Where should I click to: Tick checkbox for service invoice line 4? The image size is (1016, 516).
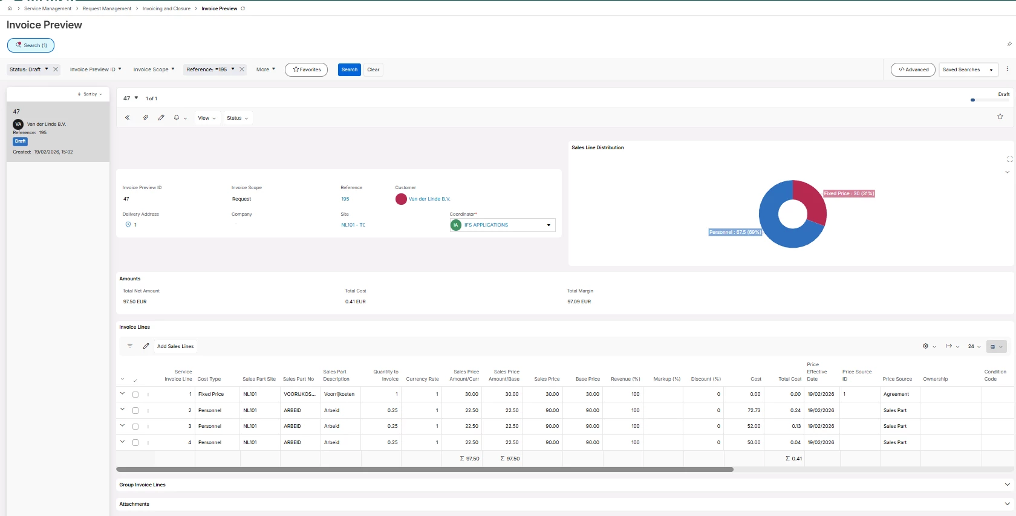(135, 442)
